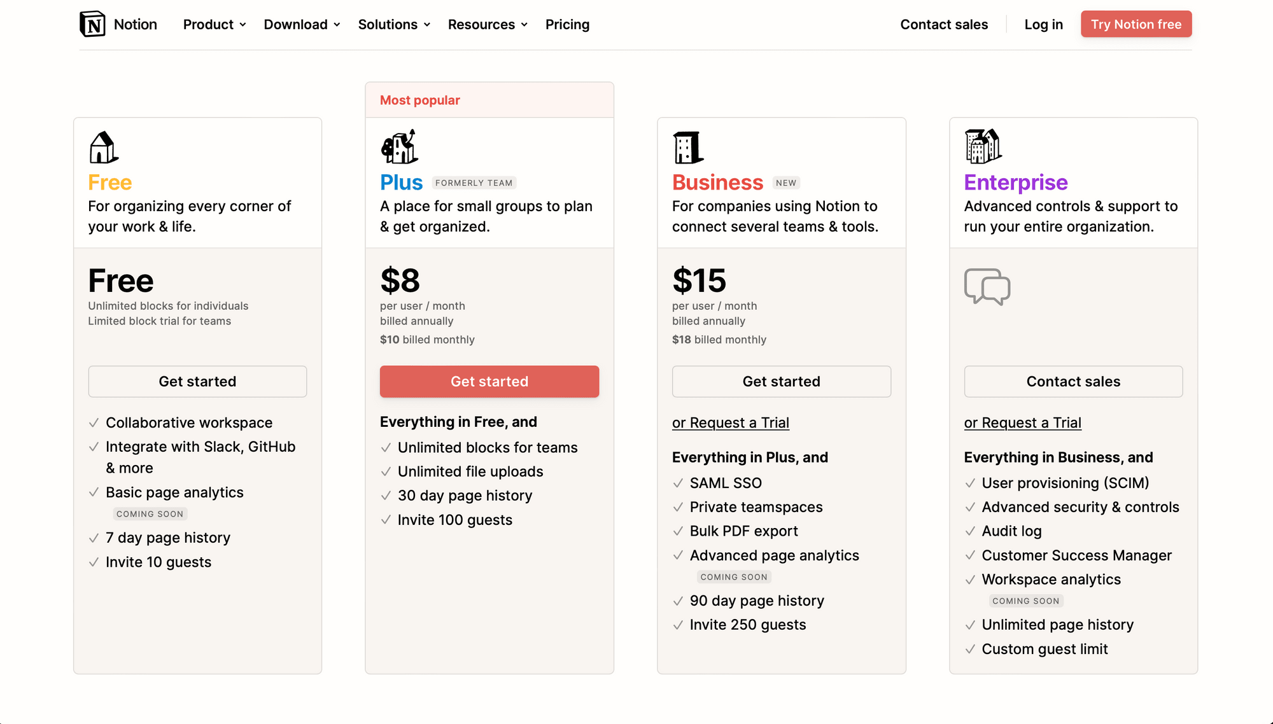Click the FORMERLY TEAM badge
This screenshot has width=1273, height=724.
(x=474, y=183)
